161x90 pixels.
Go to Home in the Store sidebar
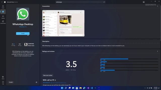click(3, 6)
